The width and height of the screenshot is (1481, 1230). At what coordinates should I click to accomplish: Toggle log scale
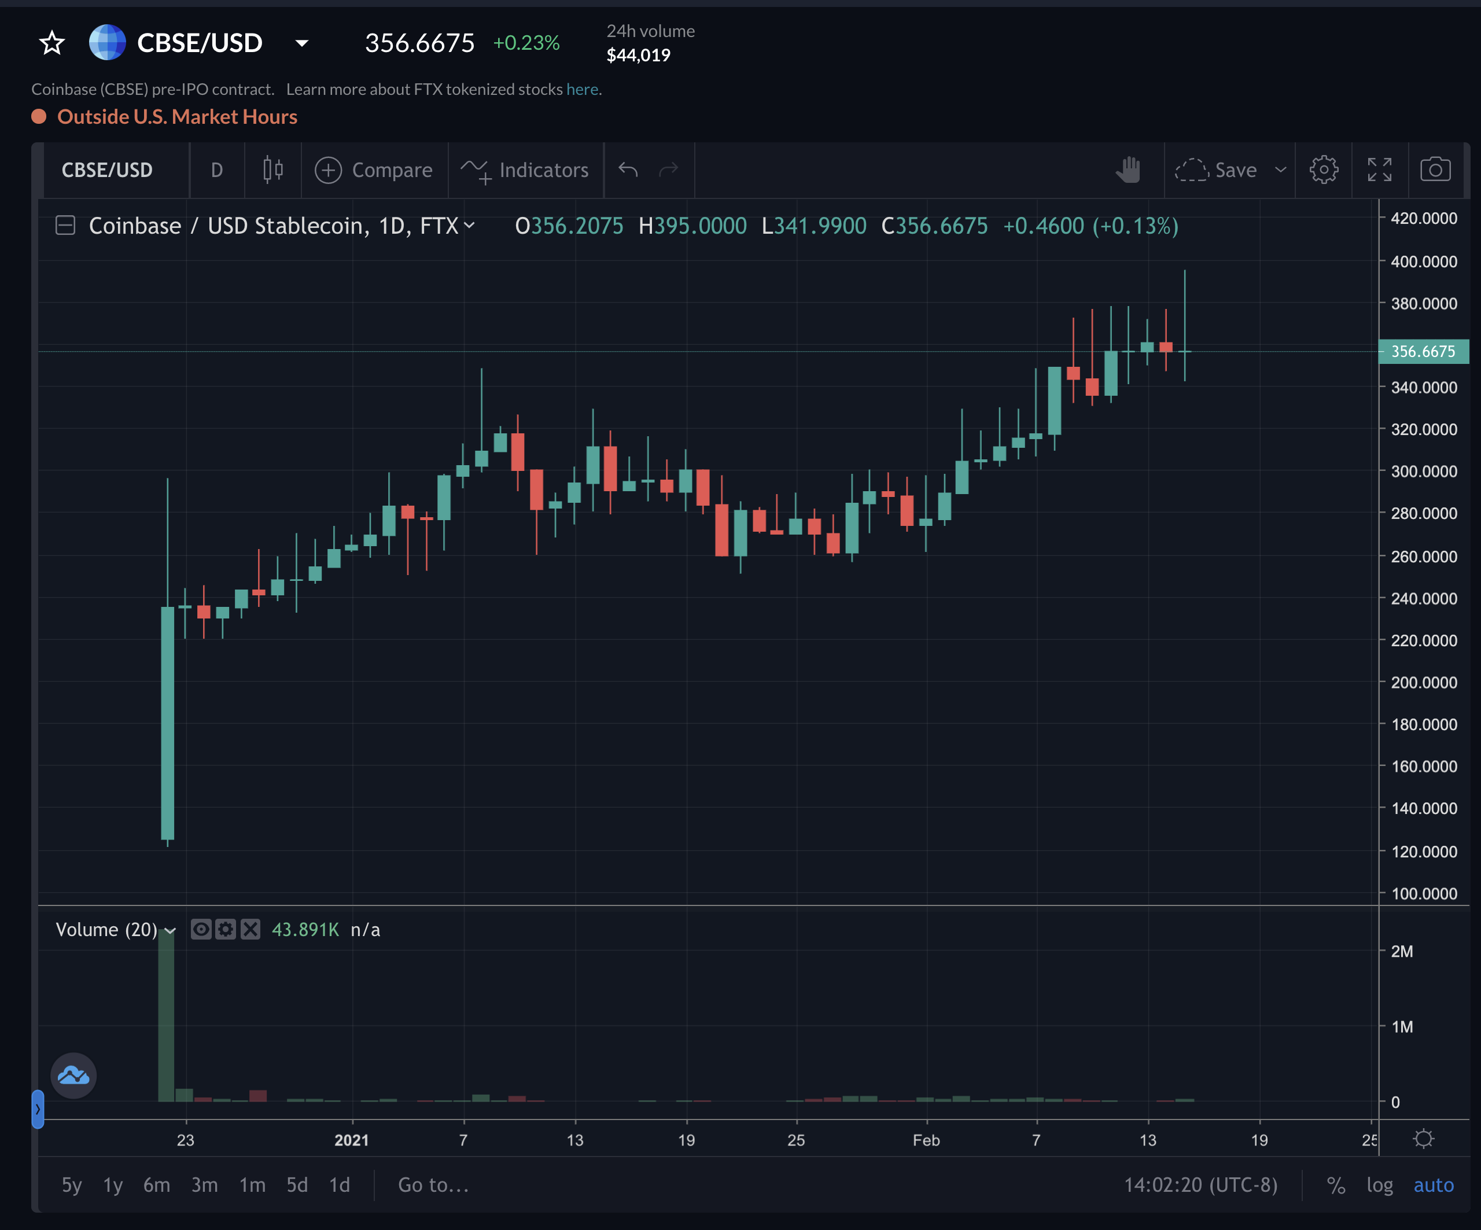pyautogui.click(x=1379, y=1185)
